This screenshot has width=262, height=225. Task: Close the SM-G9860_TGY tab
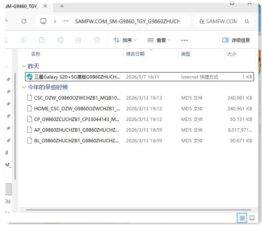(x=45, y=6)
